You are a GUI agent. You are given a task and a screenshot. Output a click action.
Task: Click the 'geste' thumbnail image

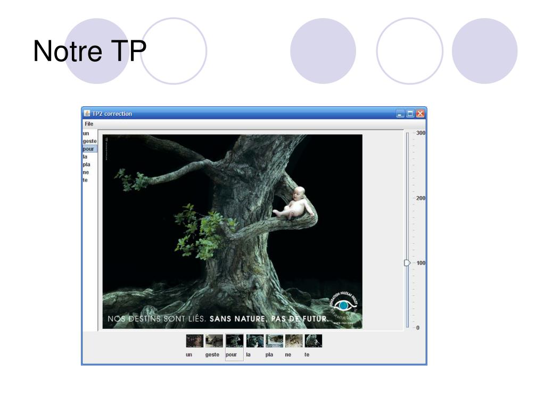pyautogui.click(x=214, y=341)
